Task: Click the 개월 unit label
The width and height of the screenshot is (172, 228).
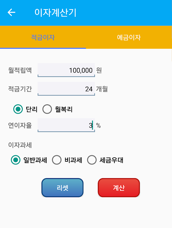Action: point(102,89)
